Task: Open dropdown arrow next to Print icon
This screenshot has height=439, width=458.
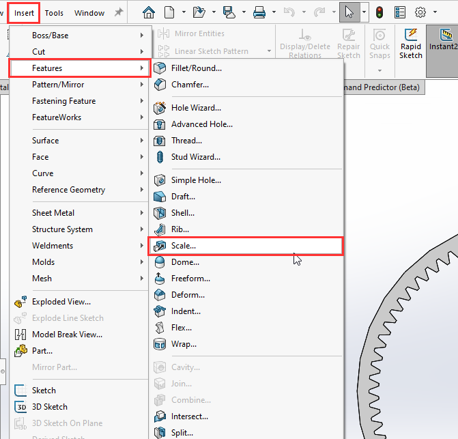Action: (x=274, y=12)
